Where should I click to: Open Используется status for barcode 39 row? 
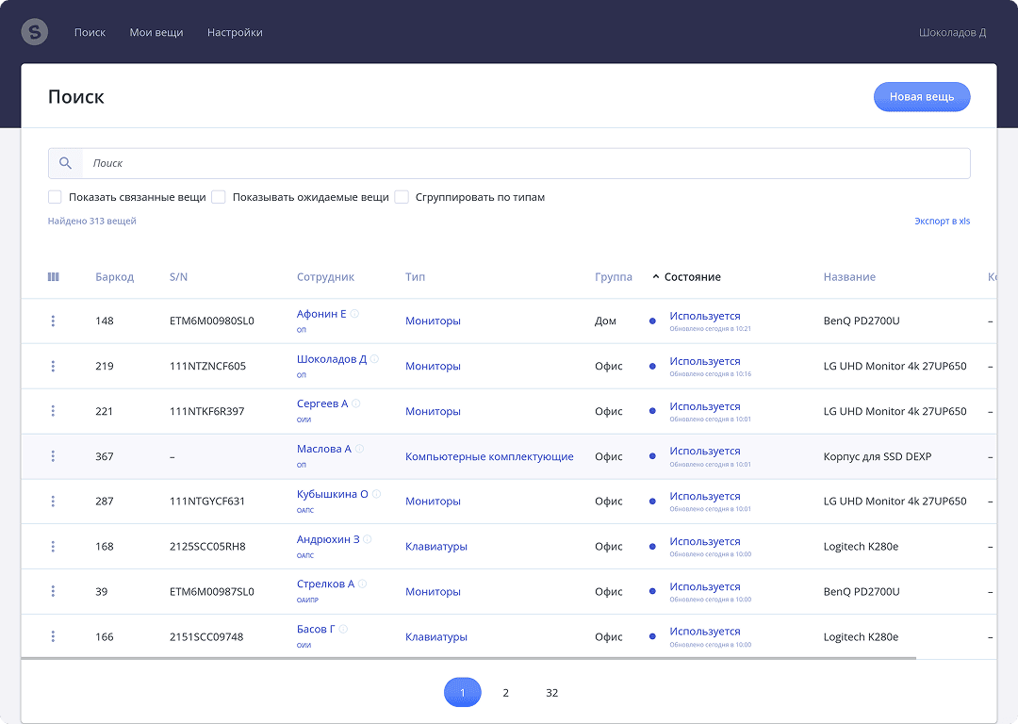point(705,586)
